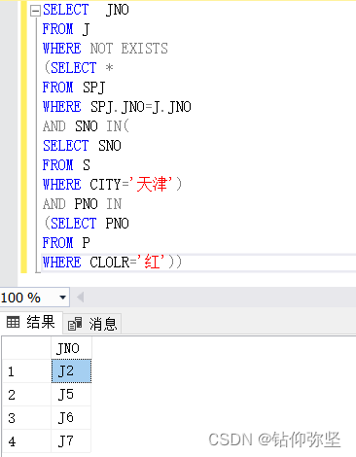
Task: Click the 'FROM P' line
Action: pyautogui.click(x=66, y=243)
